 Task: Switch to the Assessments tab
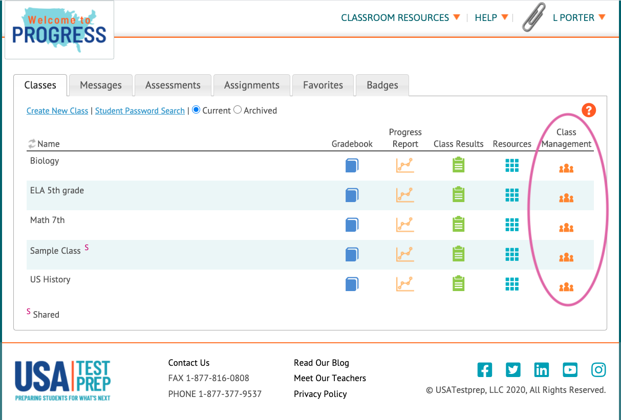(x=173, y=85)
